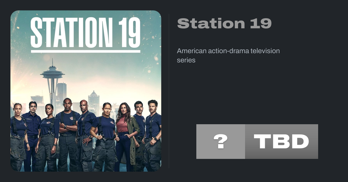Click the woman at poster's far left
The height and width of the screenshot is (182, 348).
pos(19,137)
